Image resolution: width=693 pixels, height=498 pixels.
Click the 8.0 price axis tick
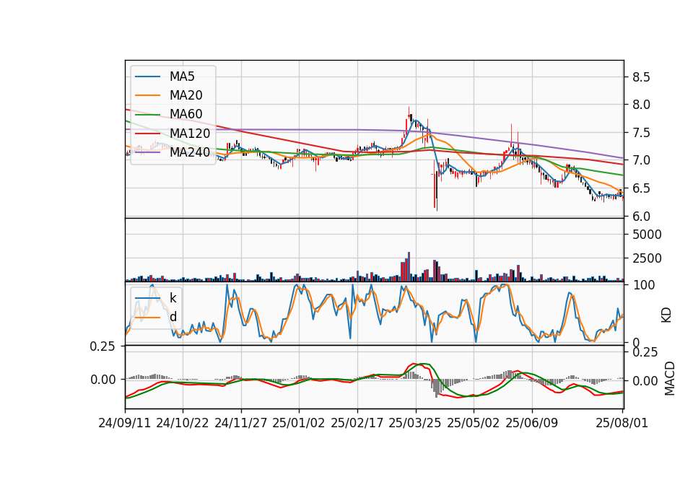641,105
